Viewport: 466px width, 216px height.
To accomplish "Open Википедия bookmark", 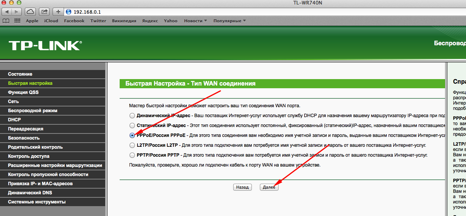I will tap(124, 21).
